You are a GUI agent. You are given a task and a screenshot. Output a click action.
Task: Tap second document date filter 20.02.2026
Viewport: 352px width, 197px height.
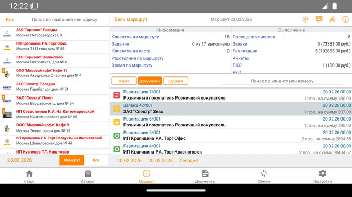161,160
